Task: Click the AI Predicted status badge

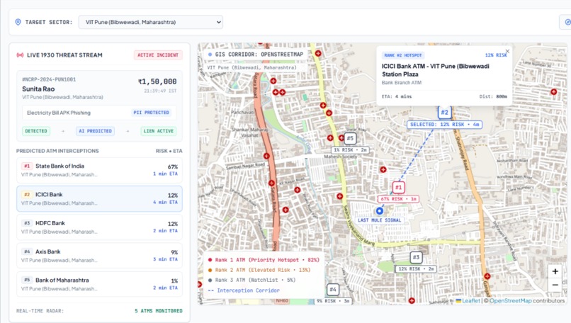Action: pyautogui.click(x=95, y=131)
